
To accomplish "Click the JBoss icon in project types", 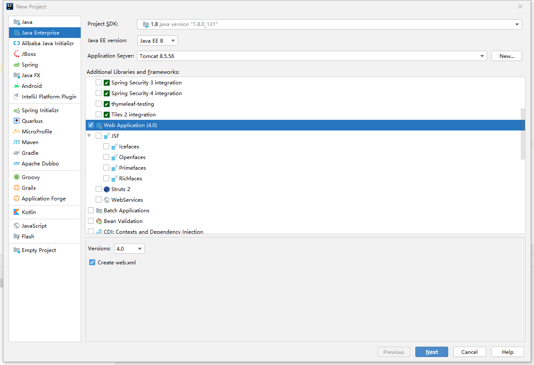I will coord(17,54).
